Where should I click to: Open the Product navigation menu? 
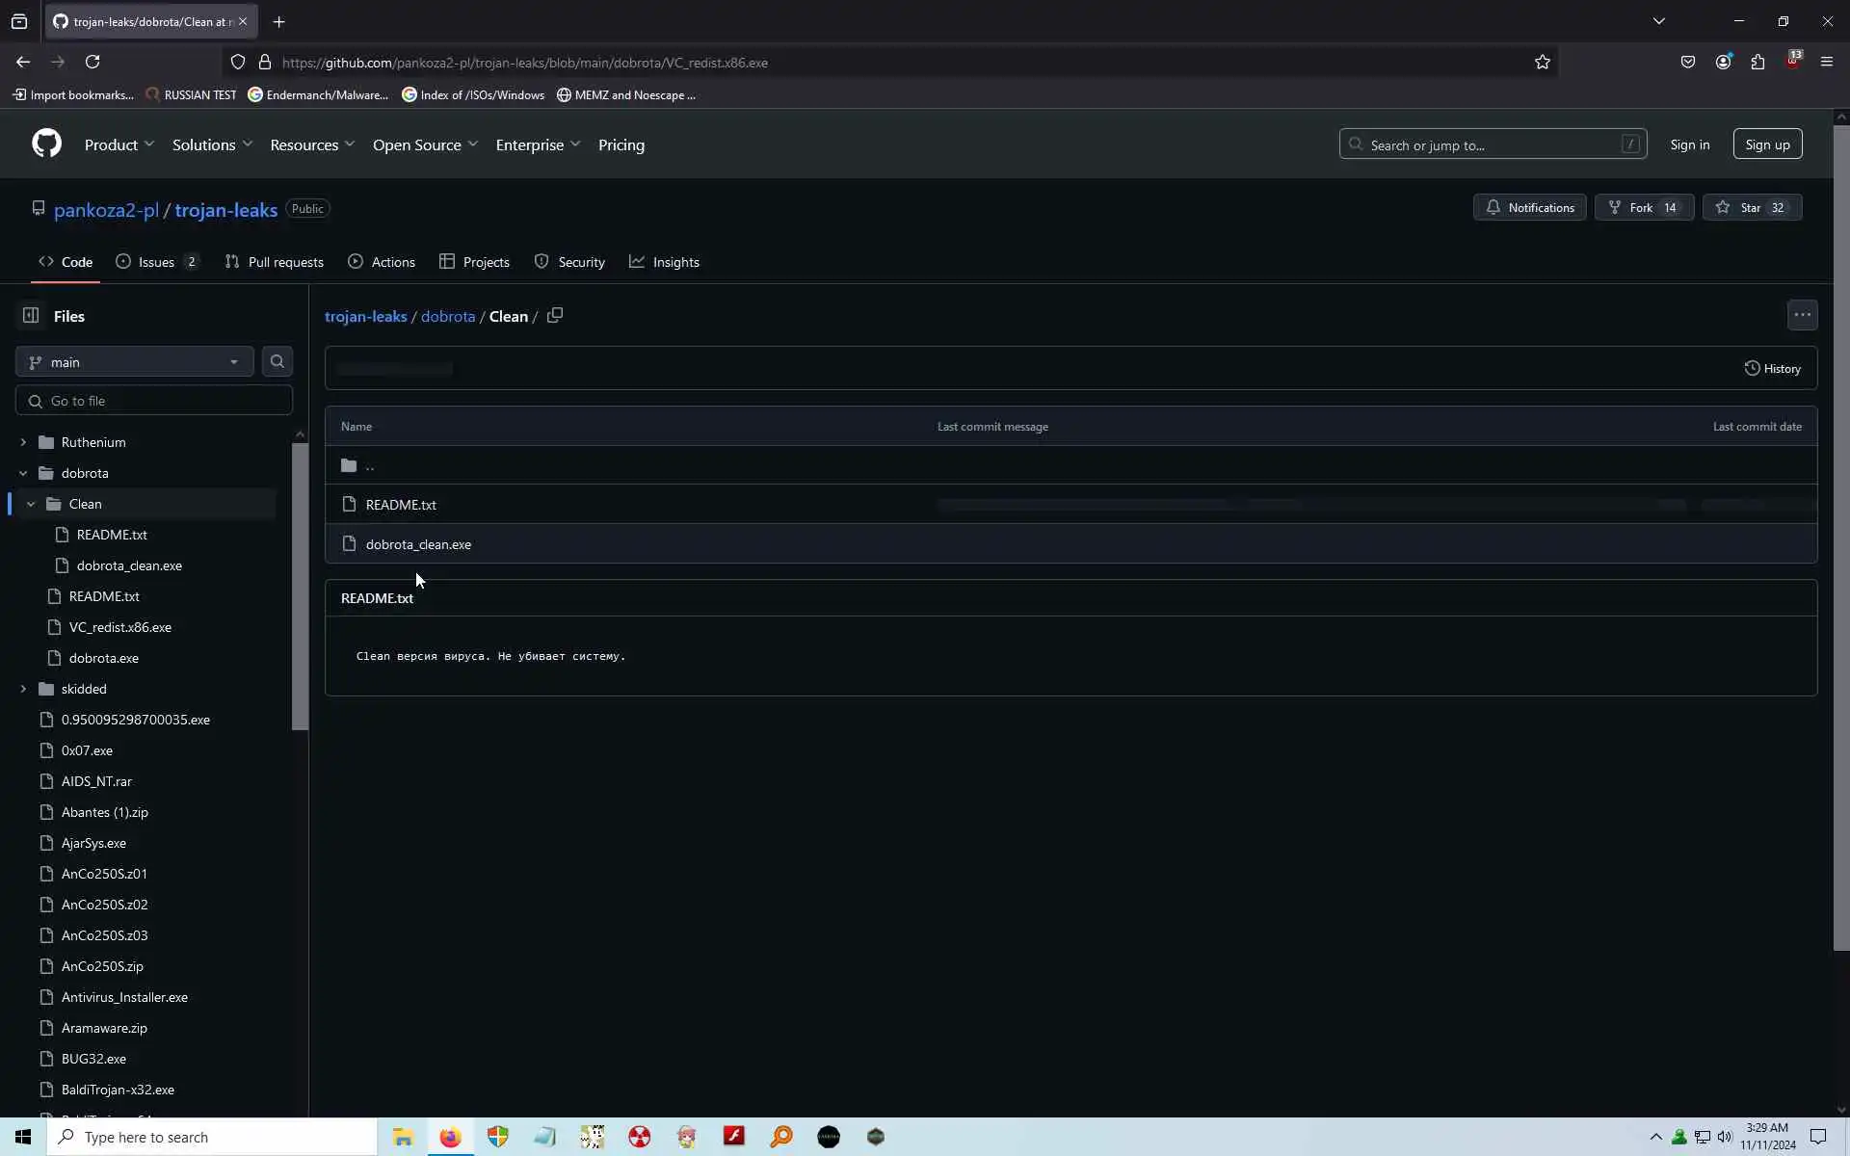click(119, 144)
